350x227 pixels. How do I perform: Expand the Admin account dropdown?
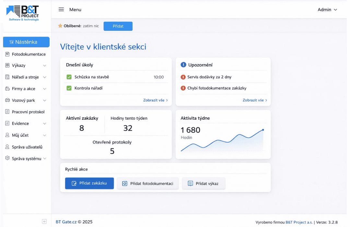click(327, 10)
